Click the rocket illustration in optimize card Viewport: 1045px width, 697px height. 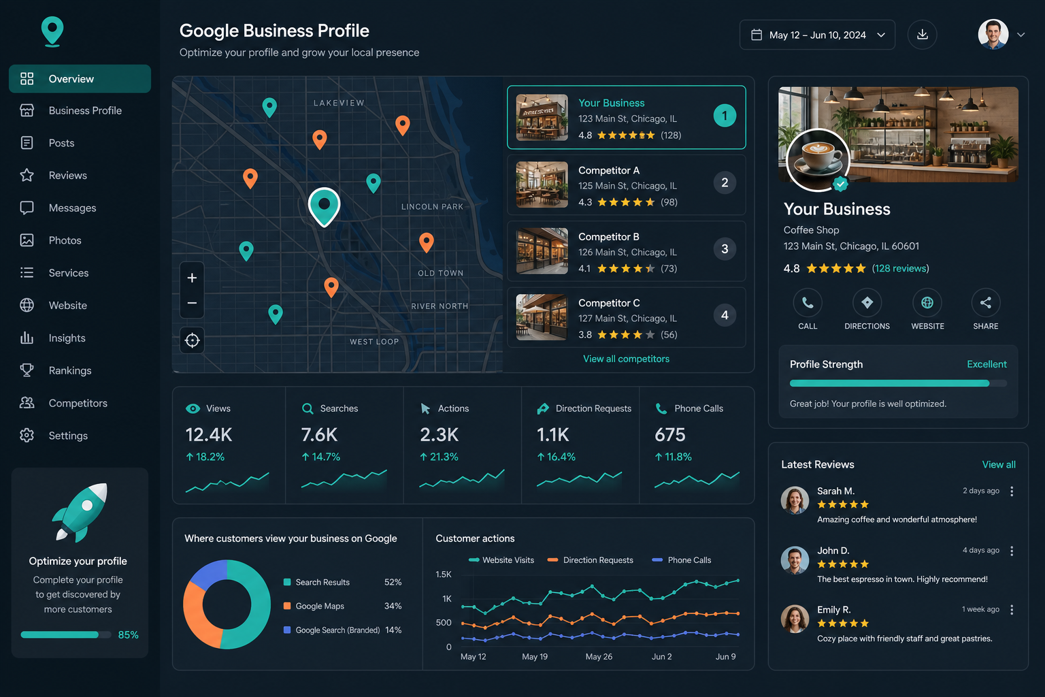[80, 512]
